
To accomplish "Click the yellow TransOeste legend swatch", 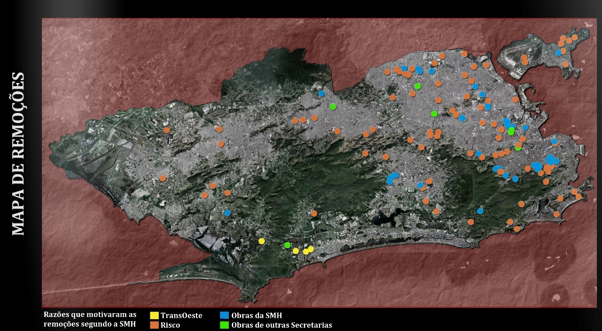I will pyautogui.click(x=154, y=315).
